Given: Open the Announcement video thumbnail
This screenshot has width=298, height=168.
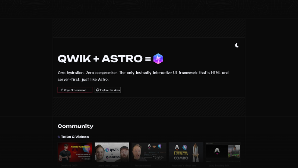Looking at the screenshot, I should (149, 152).
